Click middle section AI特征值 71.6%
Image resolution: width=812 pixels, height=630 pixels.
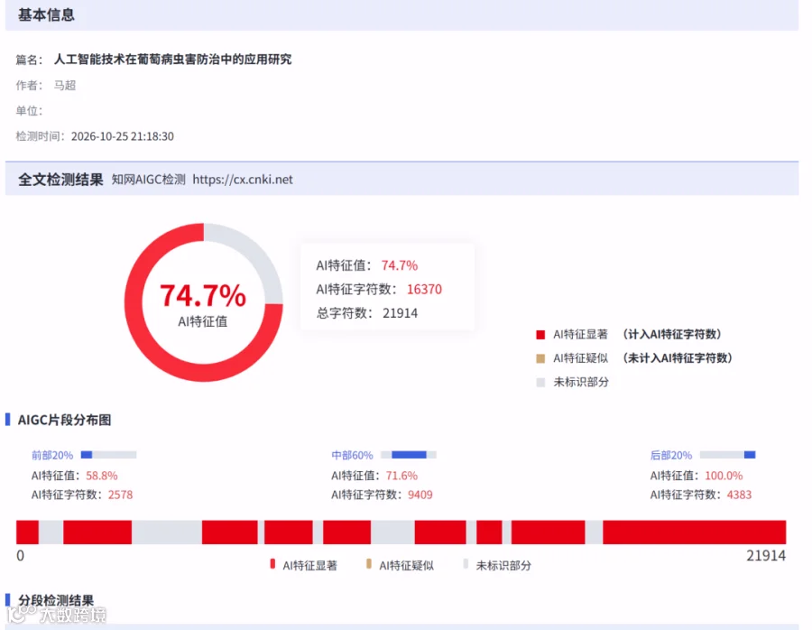[401, 475]
